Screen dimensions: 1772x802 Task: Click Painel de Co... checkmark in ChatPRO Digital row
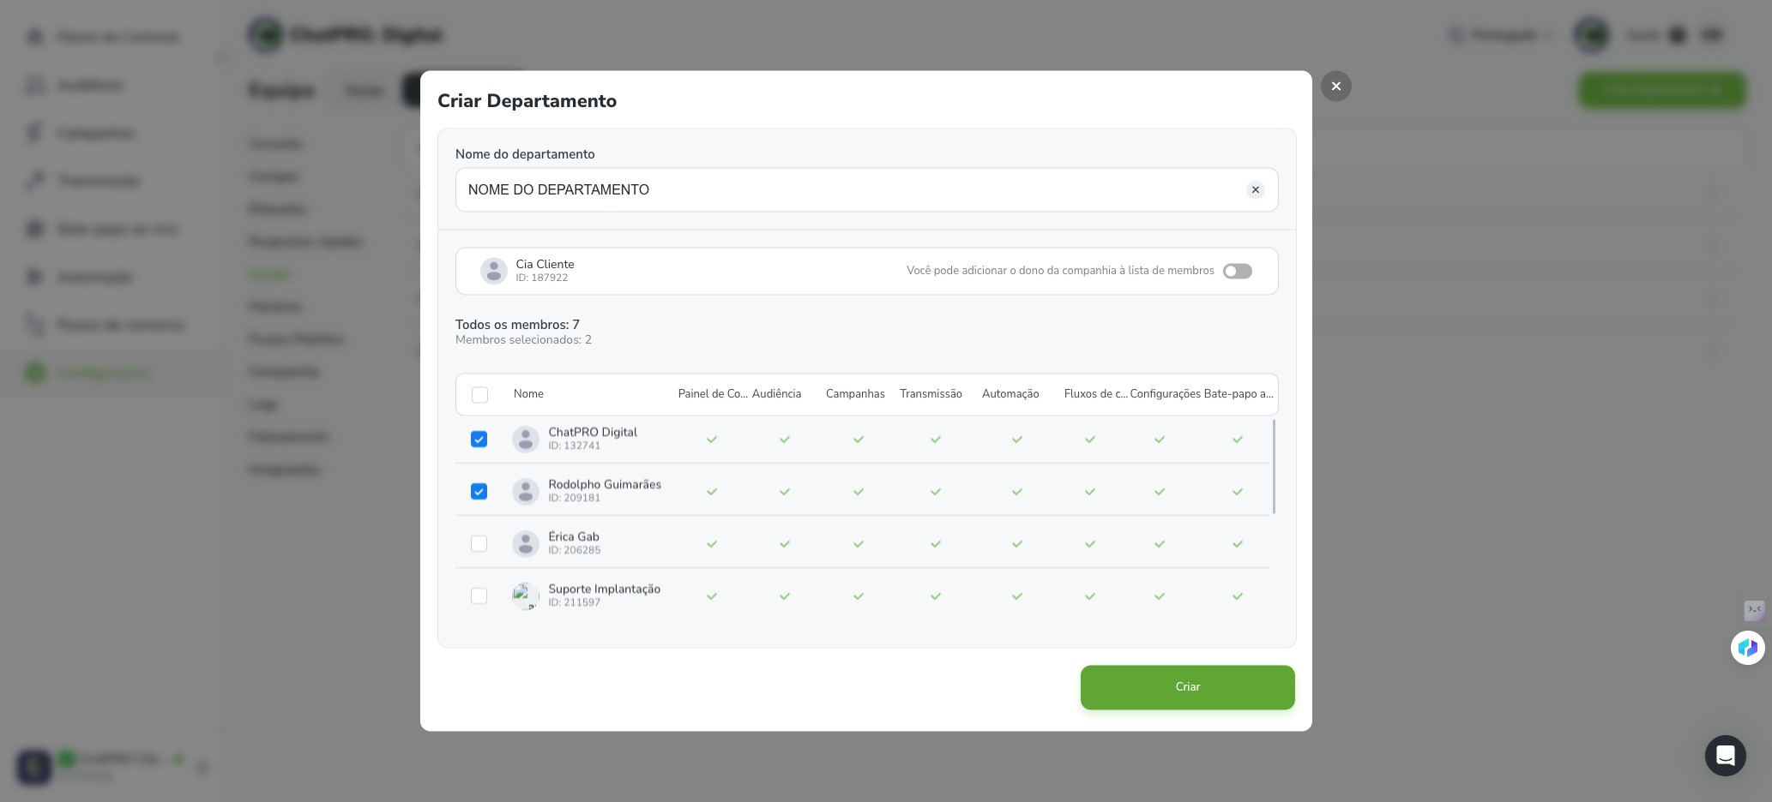point(712,440)
